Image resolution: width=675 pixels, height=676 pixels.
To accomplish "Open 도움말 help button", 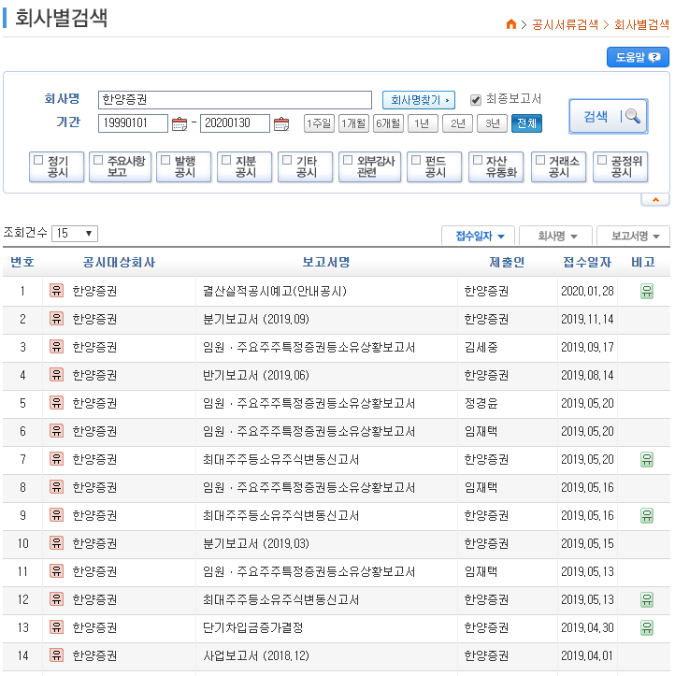I will click(638, 57).
